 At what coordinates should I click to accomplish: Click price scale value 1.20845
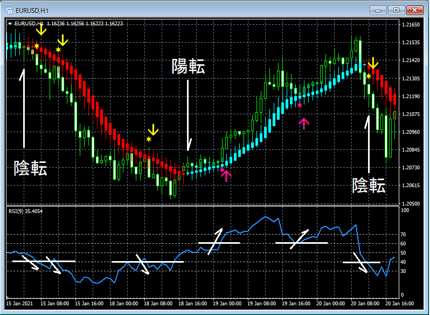tap(411, 150)
